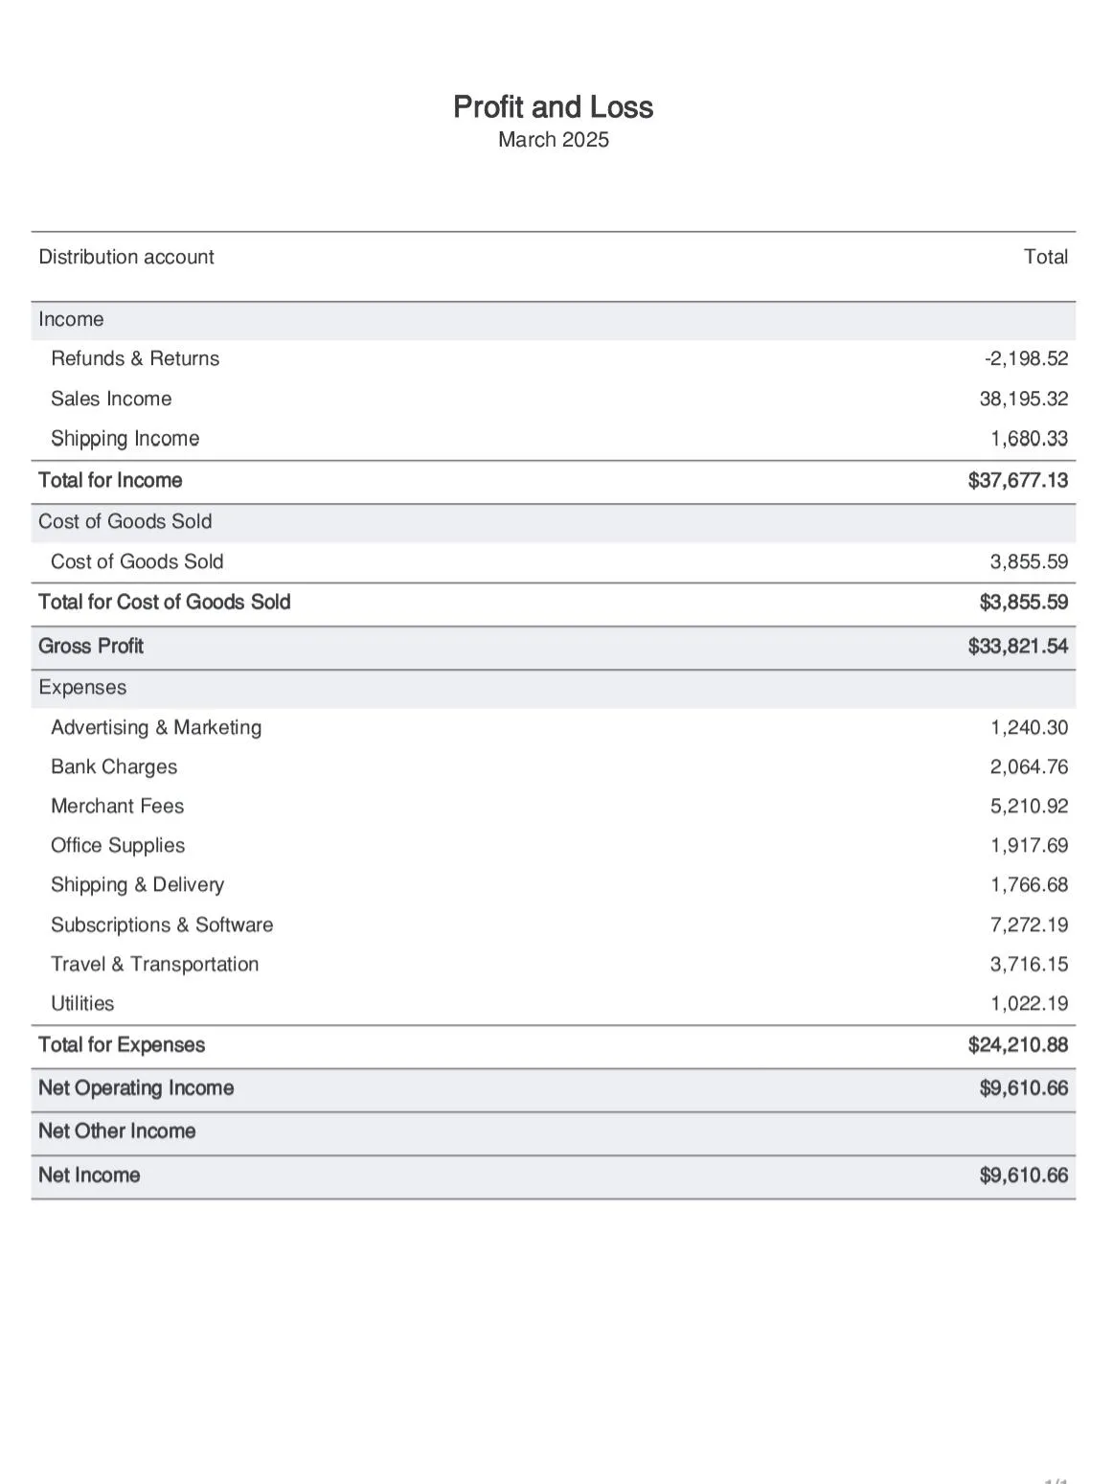This screenshot has height=1484, width=1113.
Task: Click the Total column header
Action: click(x=1045, y=257)
